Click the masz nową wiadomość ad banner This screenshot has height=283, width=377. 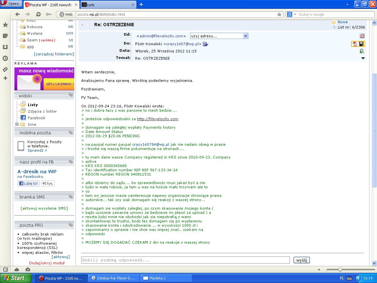(44, 79)
